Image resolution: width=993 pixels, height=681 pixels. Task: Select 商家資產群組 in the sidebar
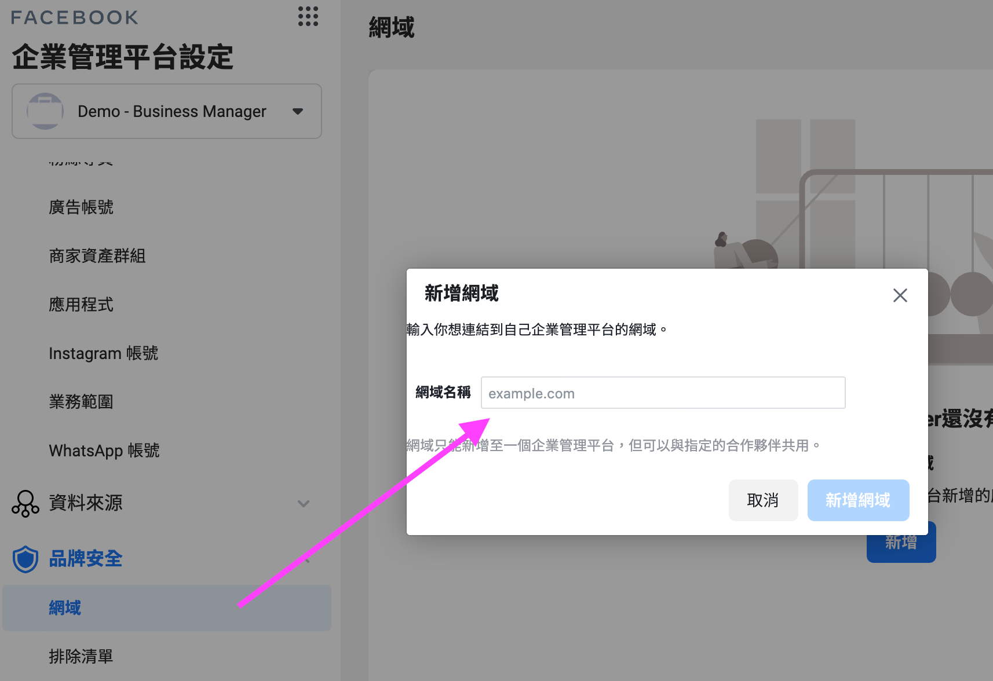pyautogui.click(x=97, y=256)
